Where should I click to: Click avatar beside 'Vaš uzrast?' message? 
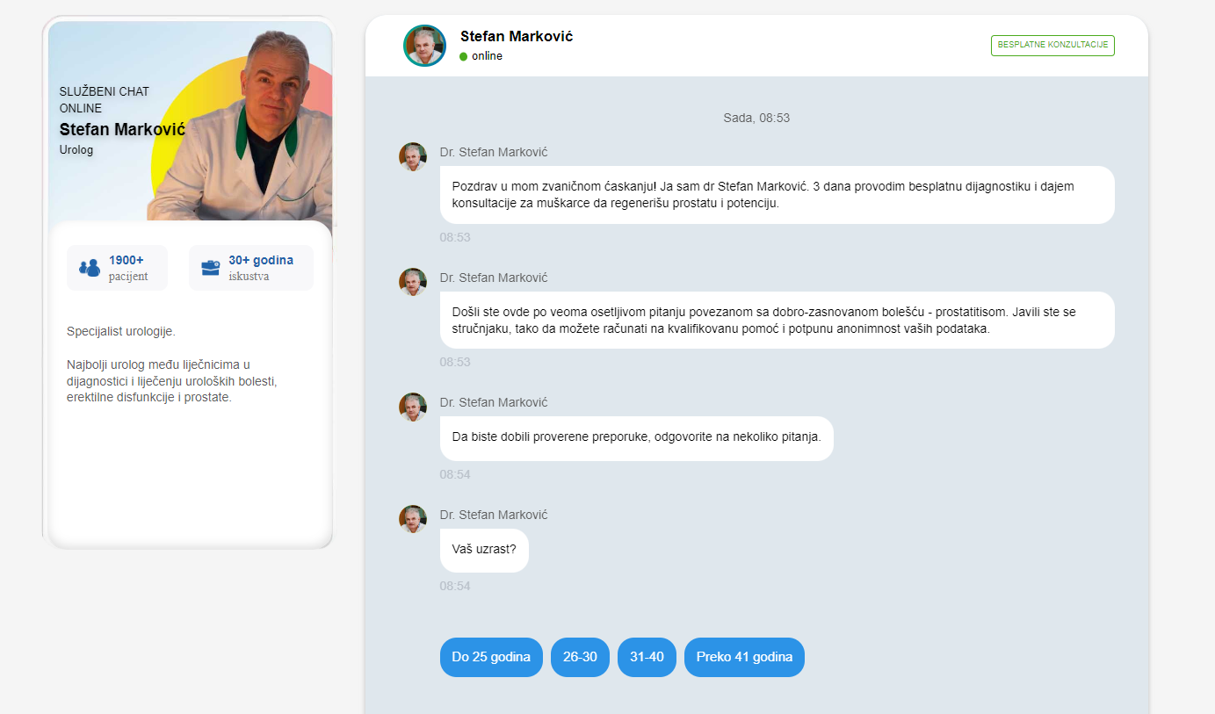pos(413,519)
